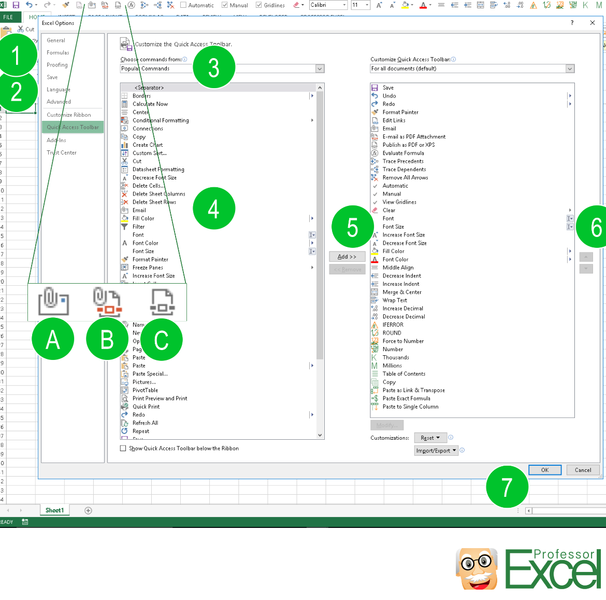Click the Merge & Center toolbar icon
This screenshot has width=606, height=600.
[480, 5]
